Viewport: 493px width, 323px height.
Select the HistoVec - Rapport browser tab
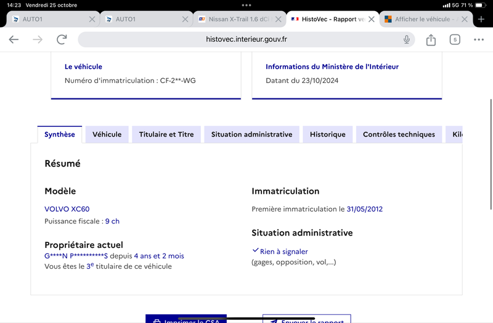point(333,20)
